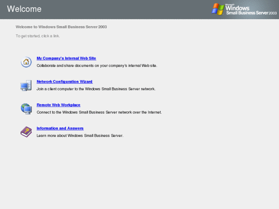This screenshot has height=209, width=279.
Task: Click the networked computers icon
Action: point(26,86)
